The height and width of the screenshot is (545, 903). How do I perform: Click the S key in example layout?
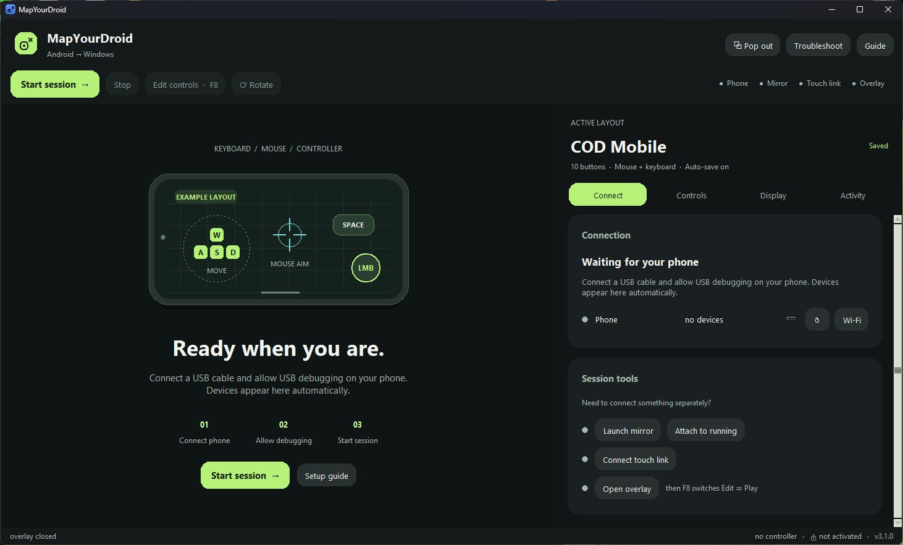(217, 252)
